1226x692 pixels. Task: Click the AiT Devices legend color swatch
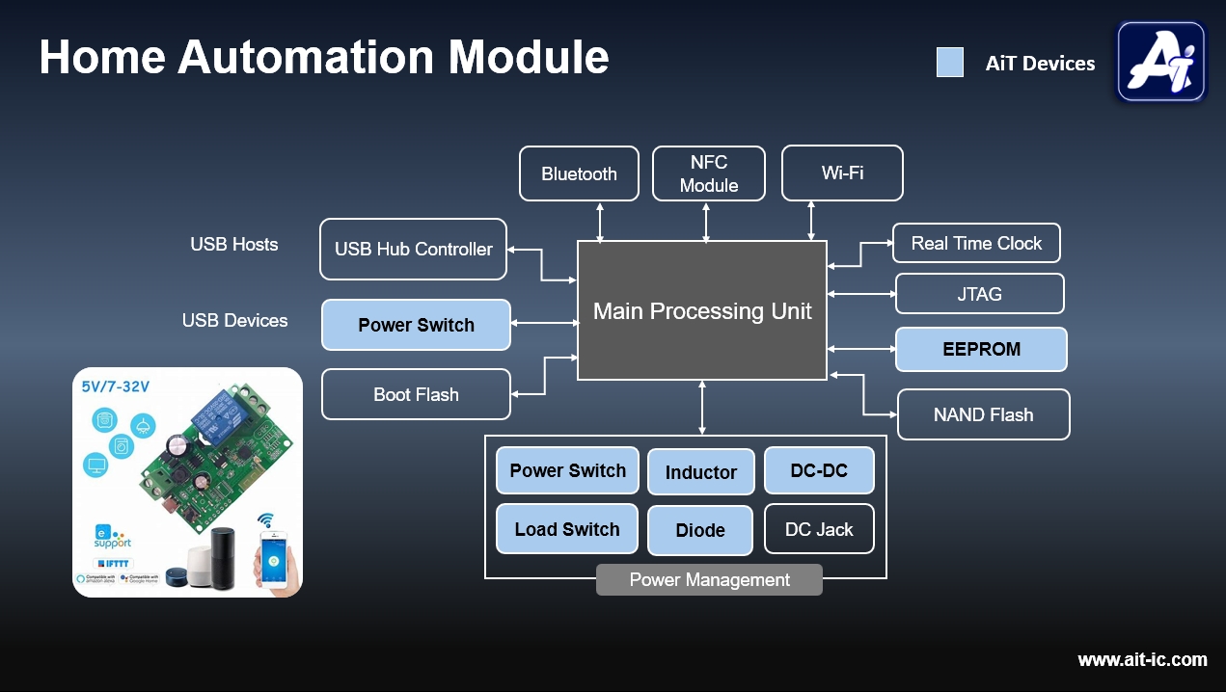click(949, 64)
